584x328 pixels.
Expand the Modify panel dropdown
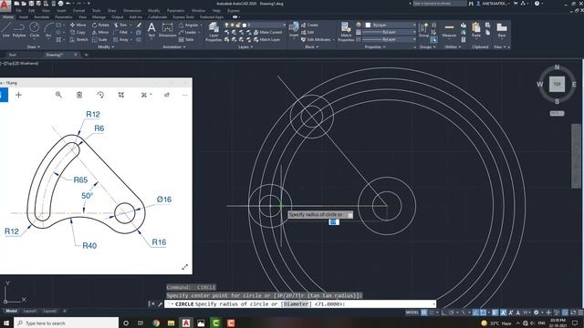[x=106, y=46]
